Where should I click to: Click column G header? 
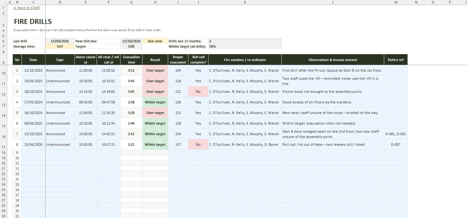131,2
